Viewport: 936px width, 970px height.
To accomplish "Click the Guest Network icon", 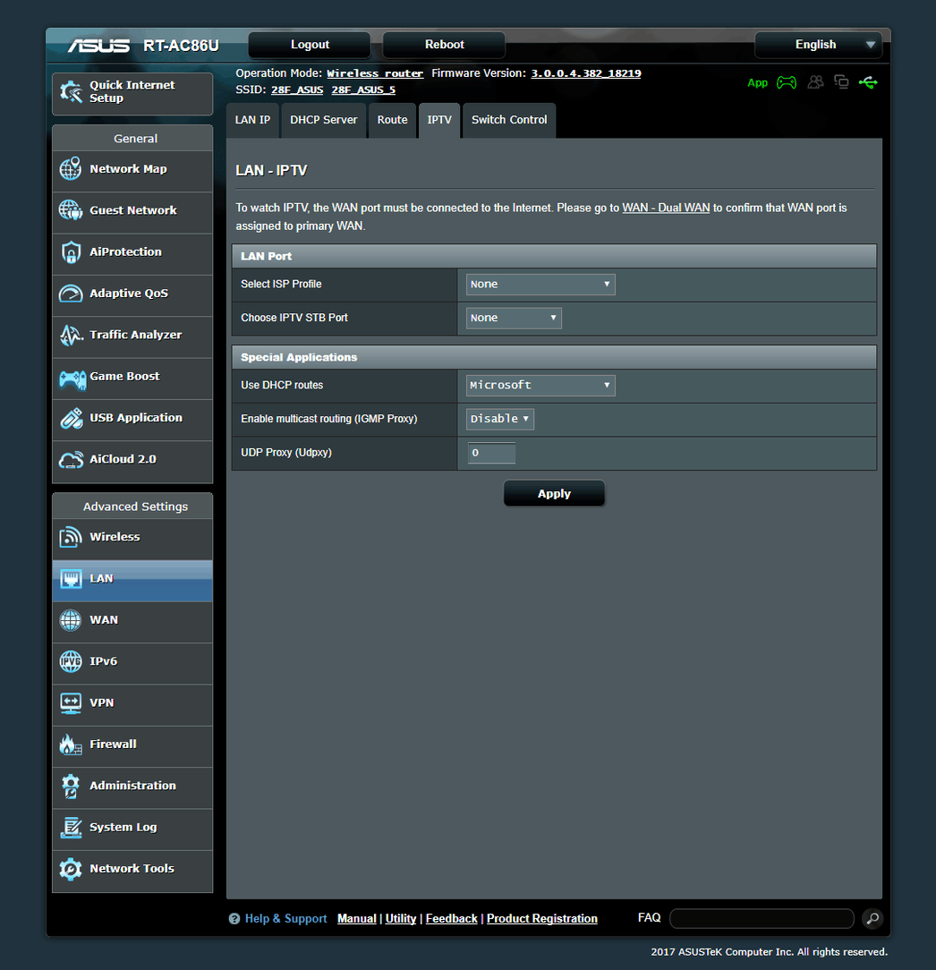I will pyautogui.click(x=71, y=210).
